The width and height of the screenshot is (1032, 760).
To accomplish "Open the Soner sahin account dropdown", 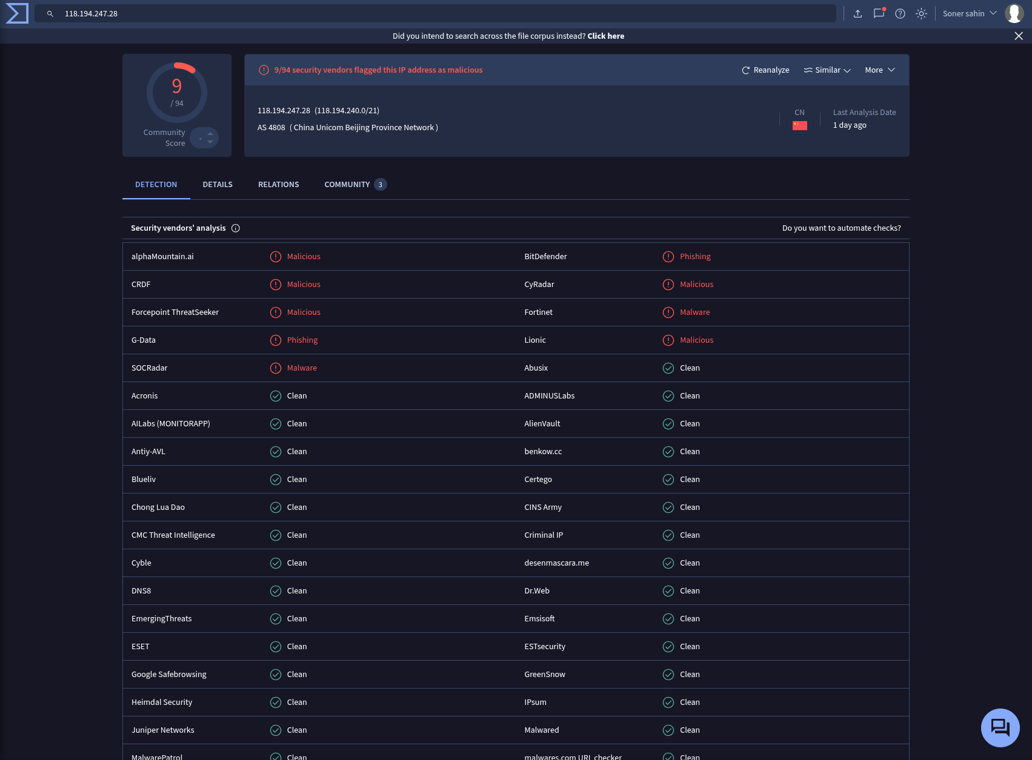I will 970,13.
